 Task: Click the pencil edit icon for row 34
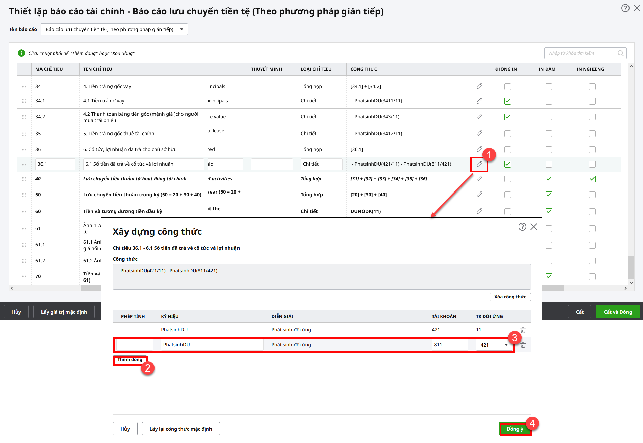pos(479,86)
